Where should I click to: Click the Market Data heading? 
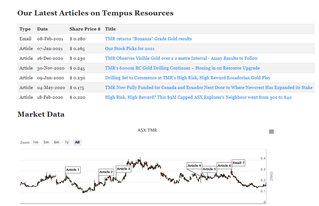coord(41,114)
